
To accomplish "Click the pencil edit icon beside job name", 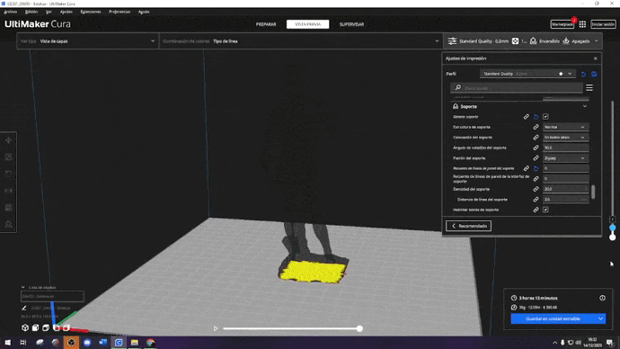I will click(x=24, y=308).
